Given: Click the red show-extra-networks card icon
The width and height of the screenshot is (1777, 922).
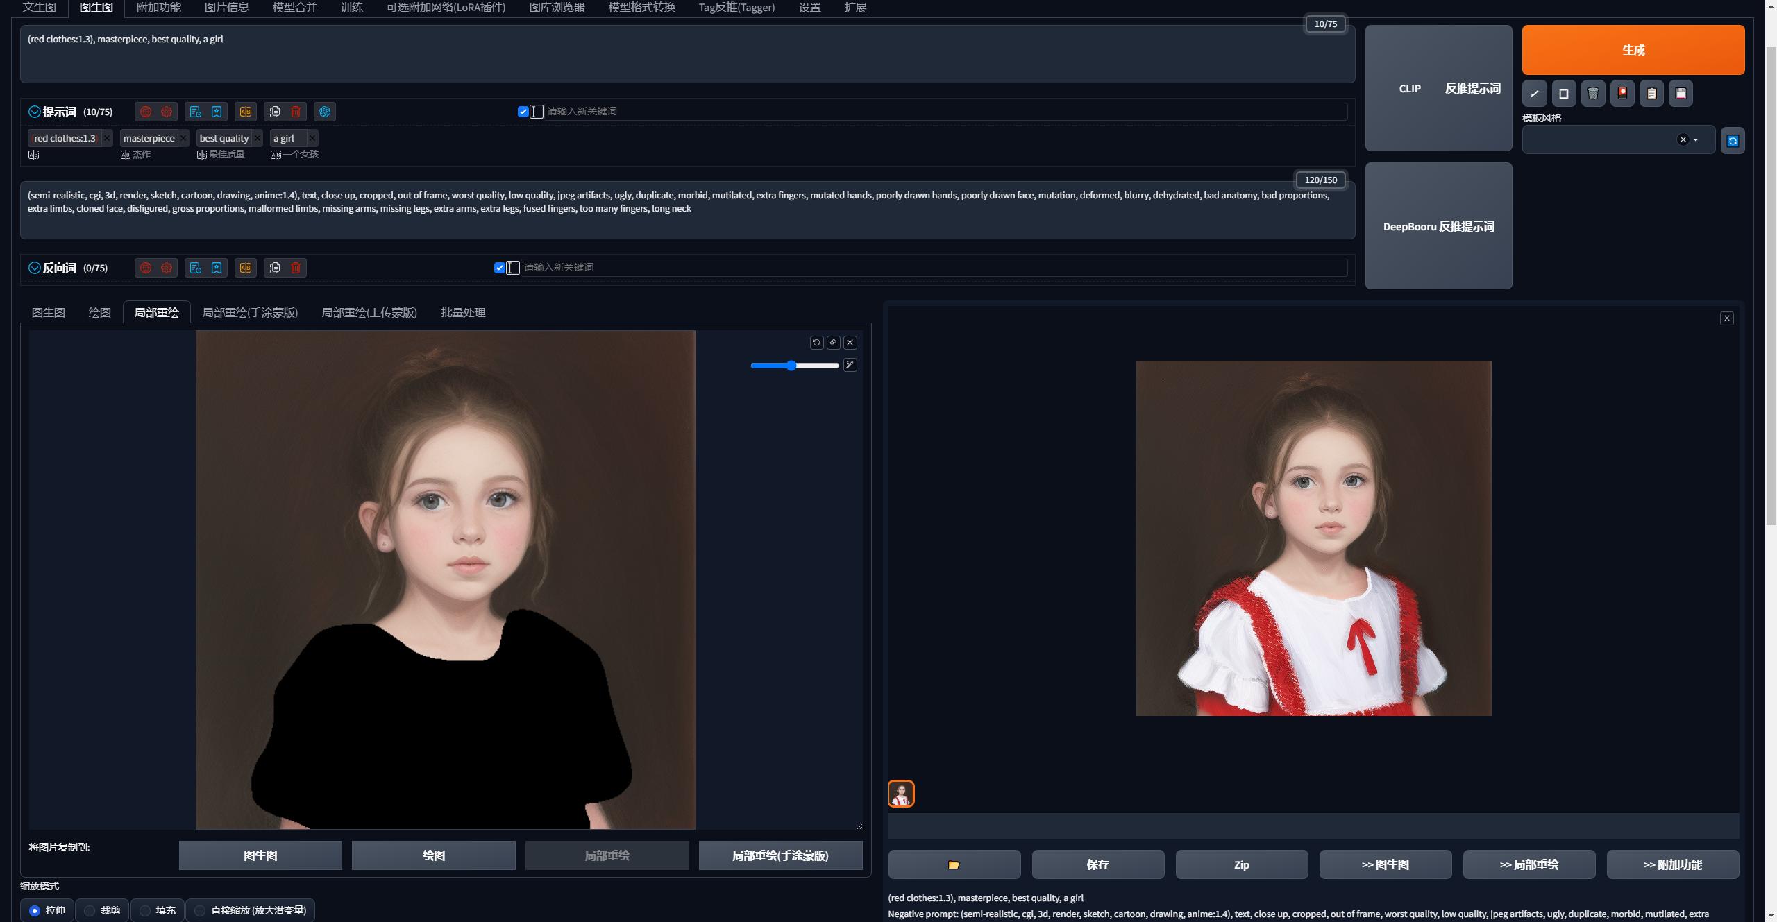Looking at the screenshot, I should pos(1622,93).
